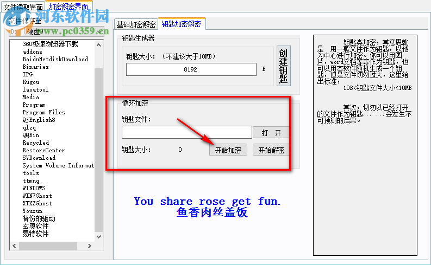Select the IPG folder
Screen dimensions: 431x265
[x=28, y=74]
